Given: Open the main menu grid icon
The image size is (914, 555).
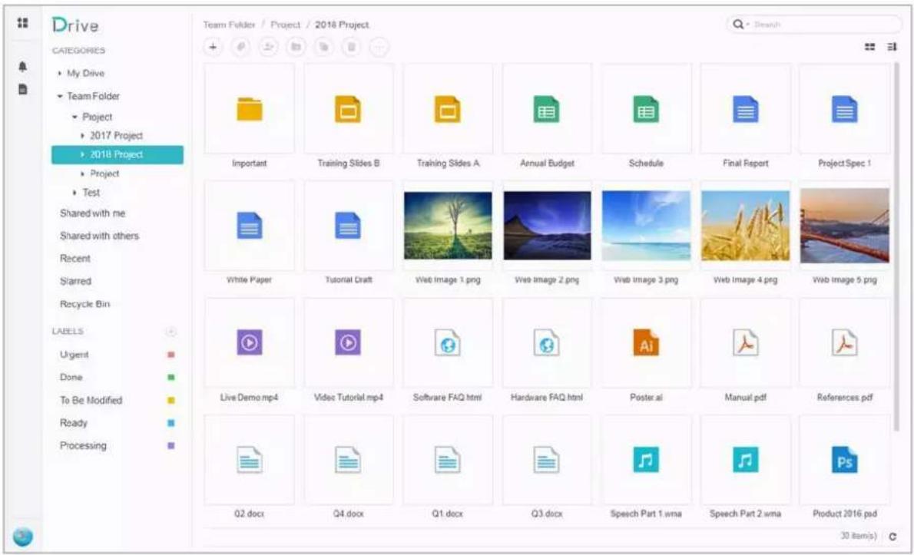Looking at the screenshot, I should 23,23.
